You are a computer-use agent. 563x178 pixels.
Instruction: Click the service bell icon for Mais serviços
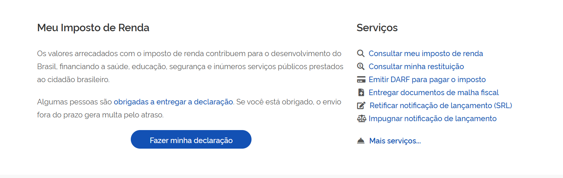(x=361, y=141)
